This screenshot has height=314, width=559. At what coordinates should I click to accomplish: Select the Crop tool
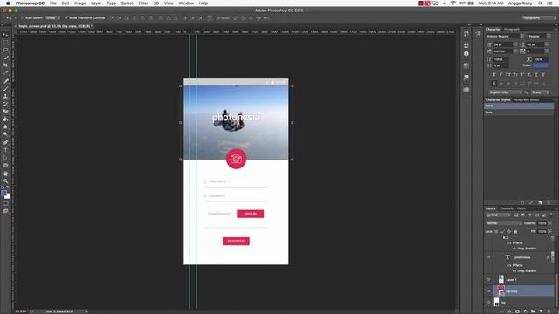(5, 65)
